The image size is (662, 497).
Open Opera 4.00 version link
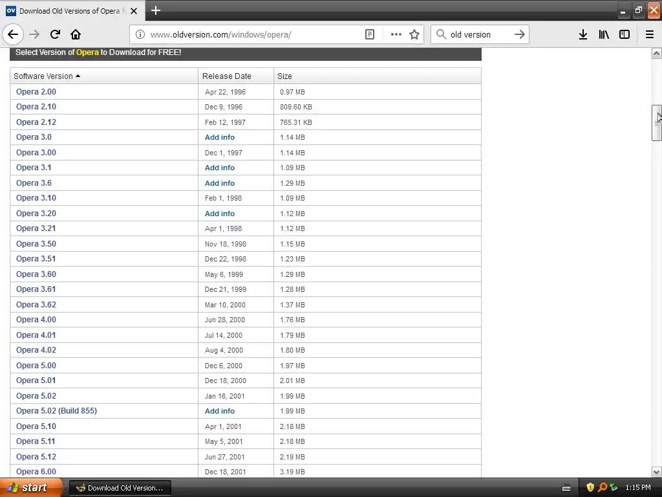36,320
